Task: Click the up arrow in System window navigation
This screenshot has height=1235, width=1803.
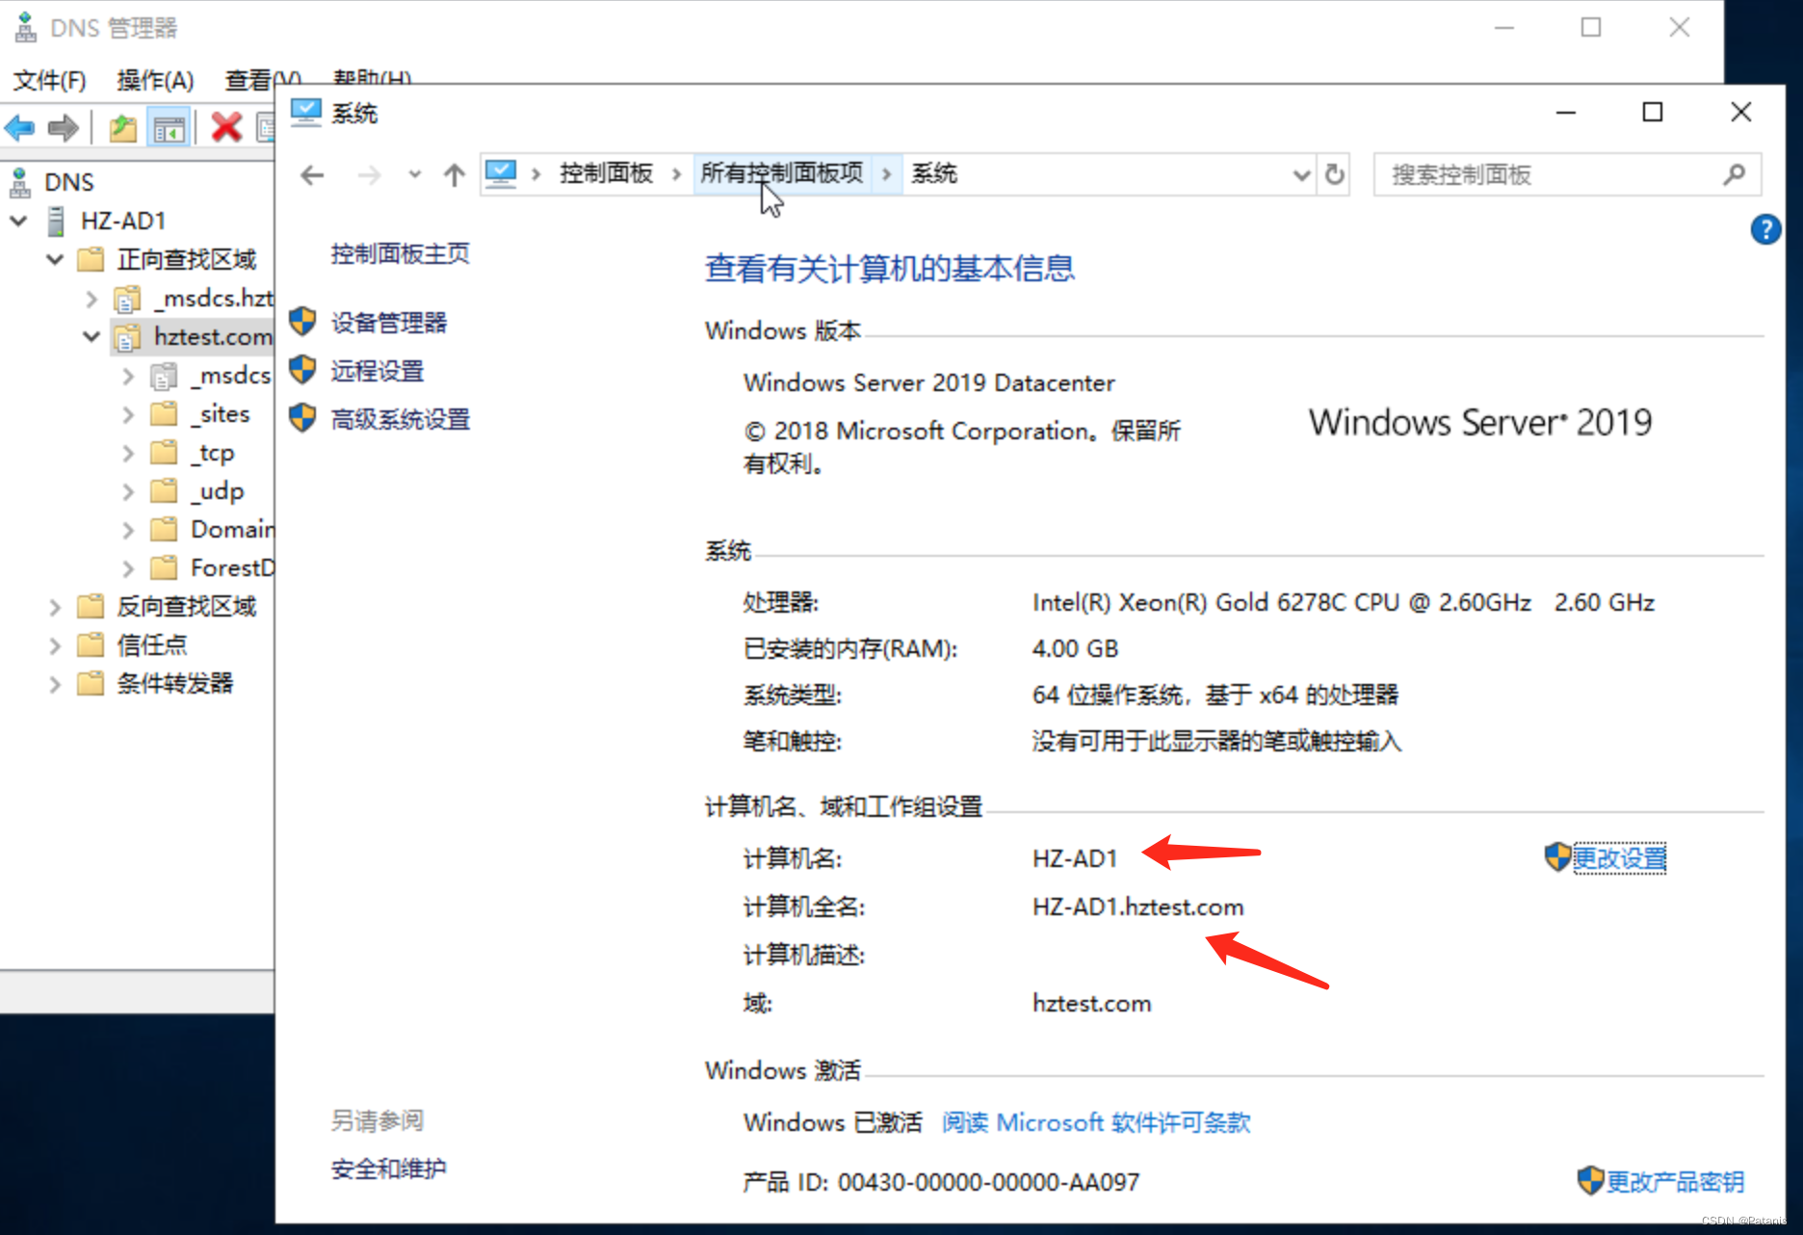Action: 454,175
